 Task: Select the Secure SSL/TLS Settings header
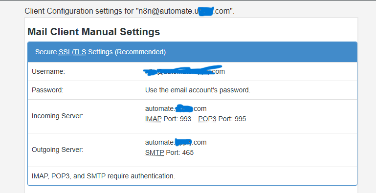tap(192, 52)
